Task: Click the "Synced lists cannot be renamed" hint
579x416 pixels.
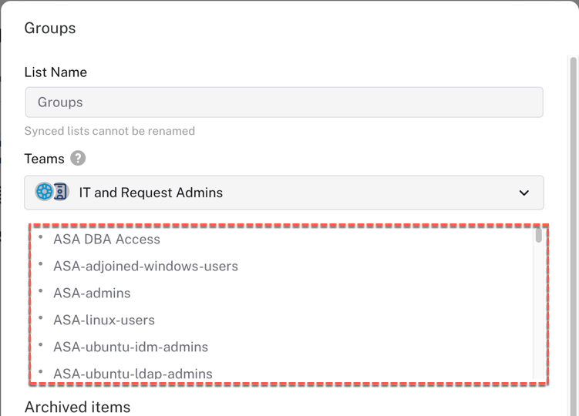Action: click(x=109, y=131)
